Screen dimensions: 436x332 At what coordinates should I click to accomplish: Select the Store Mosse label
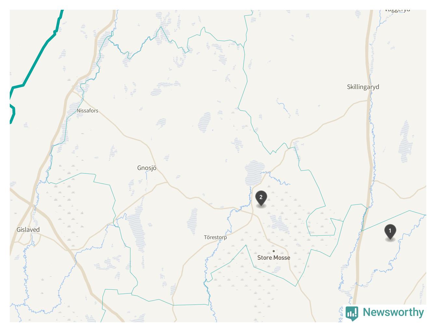pos(274,257)
